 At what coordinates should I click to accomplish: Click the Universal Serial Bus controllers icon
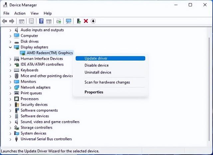pyautogui.click(x=16, y=139)
